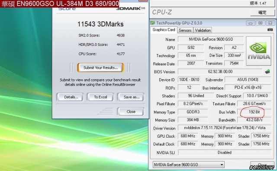The image size is (277, 171).
Task: Click the GPU-Z title bar app icon
Action: (152, 23)
